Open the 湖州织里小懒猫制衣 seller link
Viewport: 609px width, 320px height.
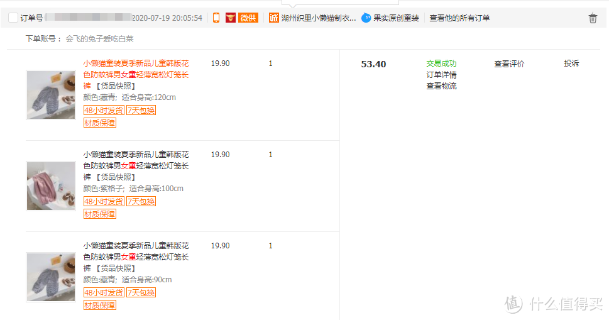coord(319,18)
